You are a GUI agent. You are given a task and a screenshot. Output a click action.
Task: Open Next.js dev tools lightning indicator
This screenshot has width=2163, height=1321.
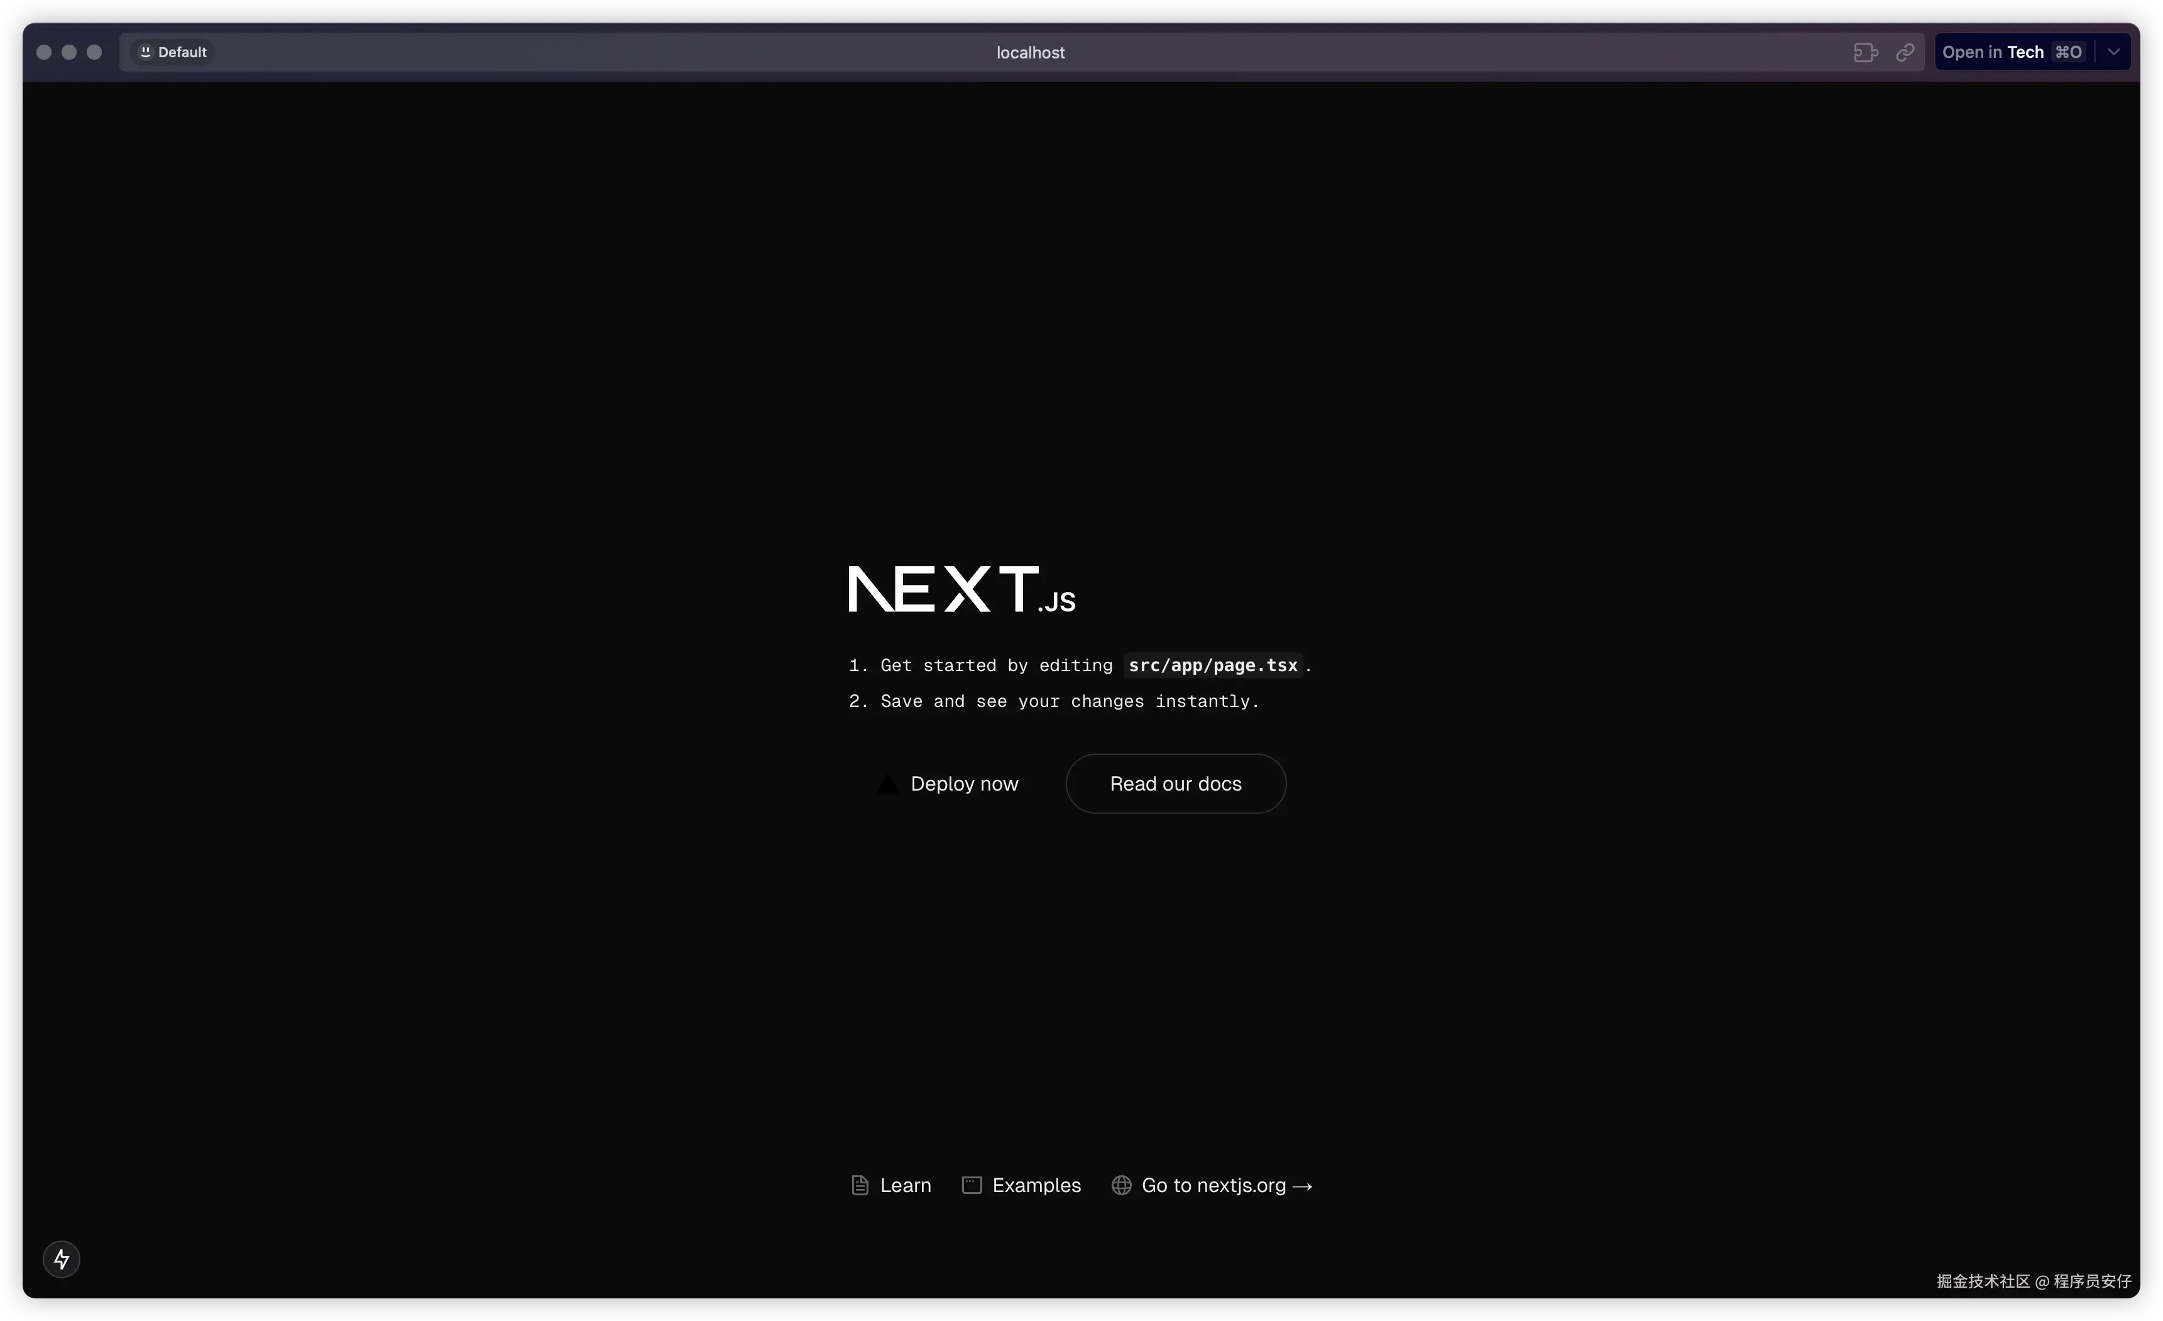pyautogui.click(x=62, y=1259)
